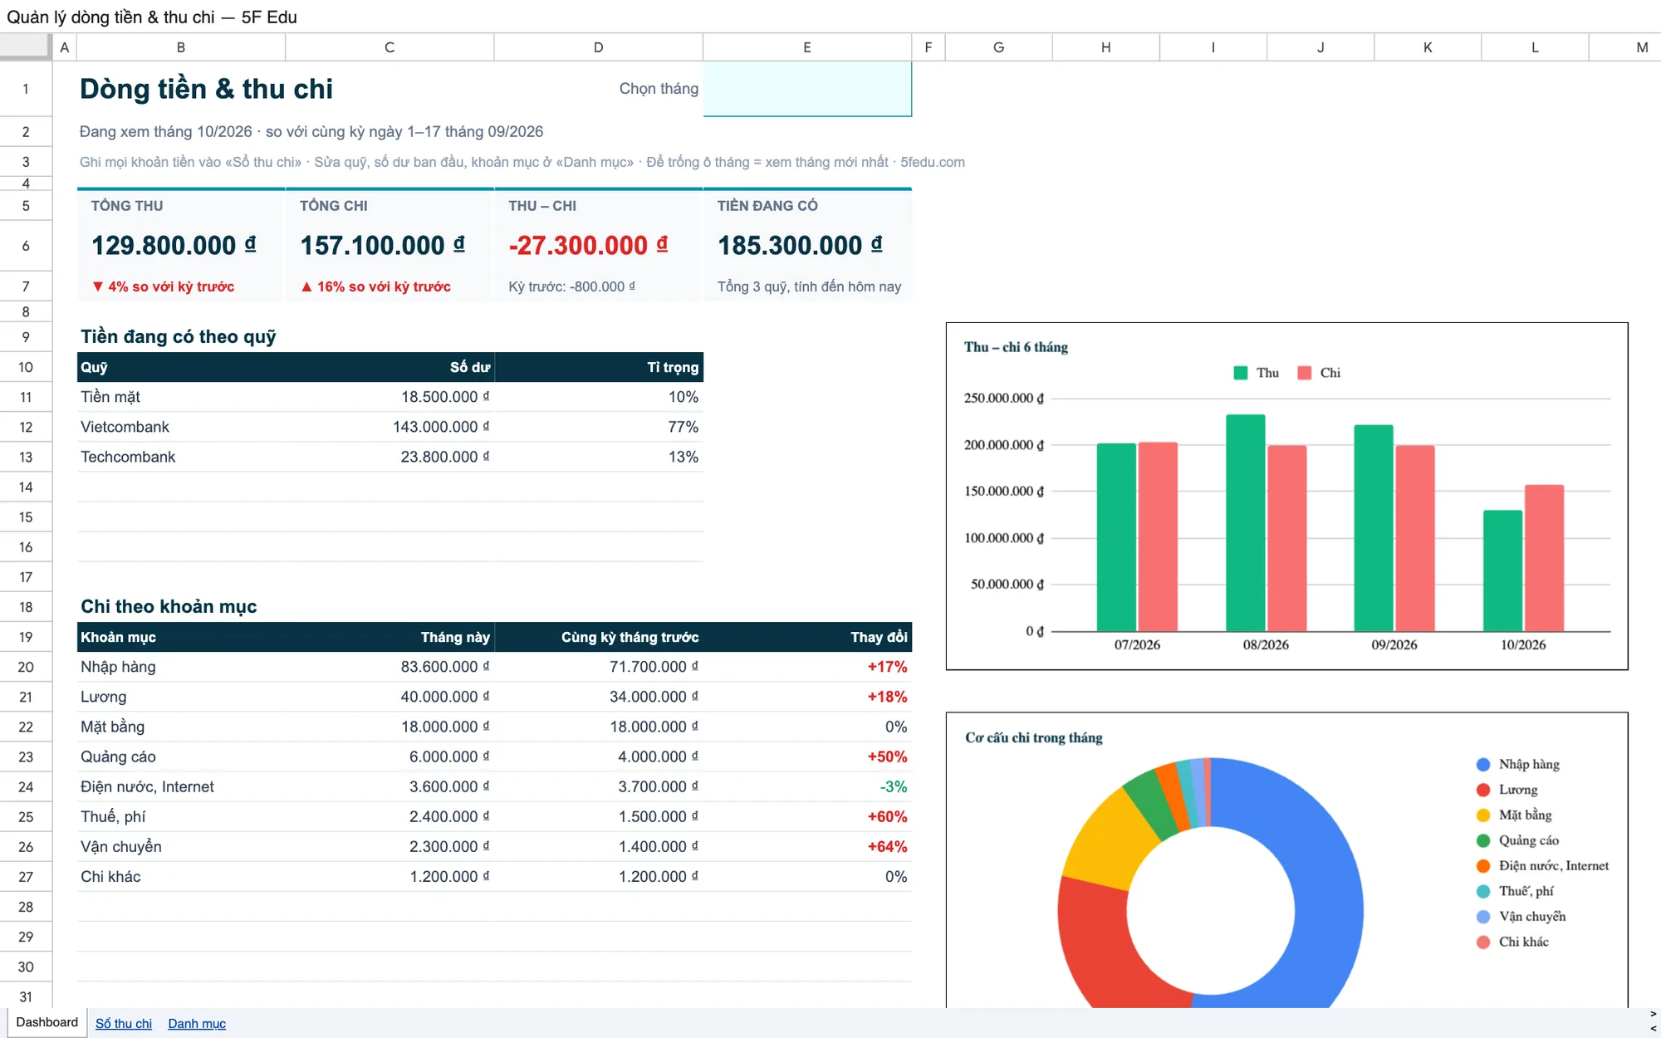Click Lương this-month value 40.000.000
Viewport: 1661px width, 1038px height.
(x=445, y=697)
